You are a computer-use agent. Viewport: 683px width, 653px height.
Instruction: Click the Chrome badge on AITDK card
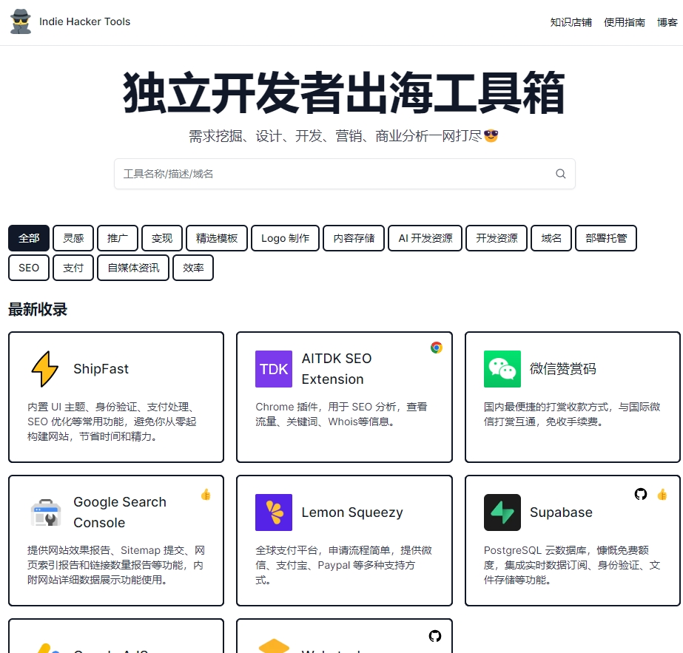437,348
